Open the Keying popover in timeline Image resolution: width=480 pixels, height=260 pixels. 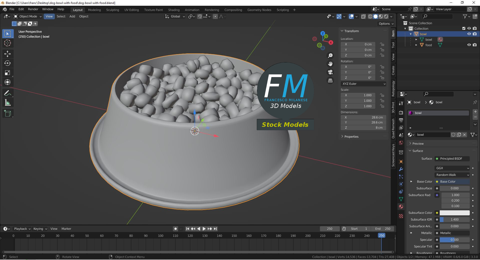(x=40, y=229)
